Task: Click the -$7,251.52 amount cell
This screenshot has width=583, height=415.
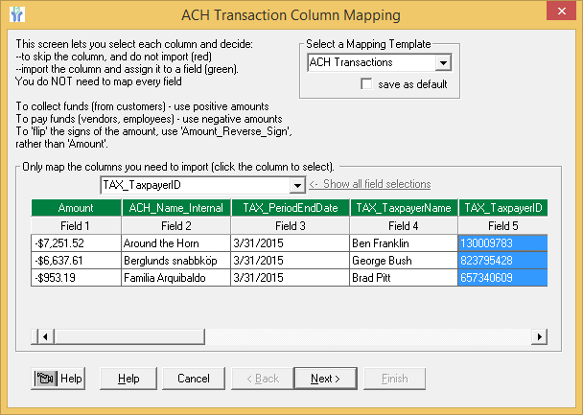Action: pos(75,243)
